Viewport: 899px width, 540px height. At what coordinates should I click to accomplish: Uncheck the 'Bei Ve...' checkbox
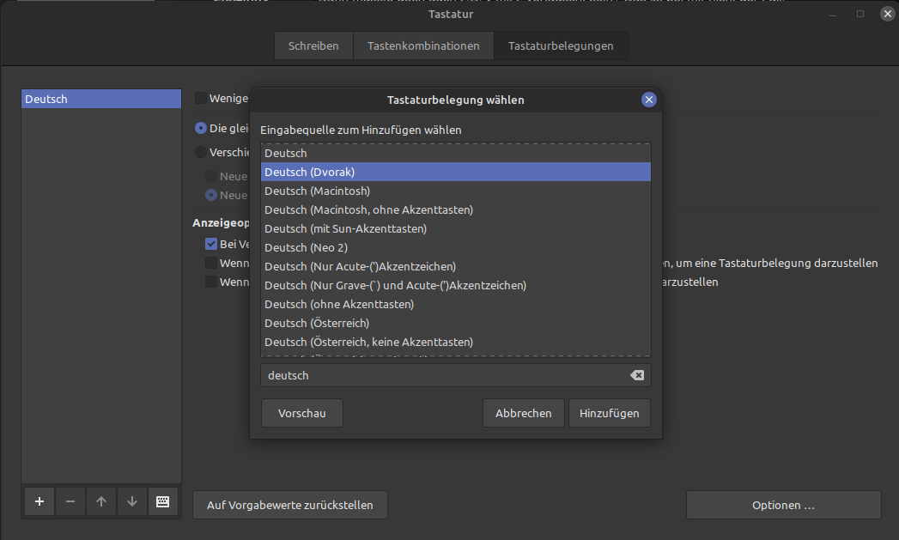click(211, 244)
